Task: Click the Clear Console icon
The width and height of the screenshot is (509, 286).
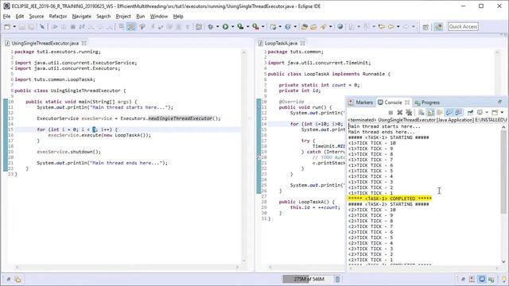Action: (x=421, y=113)
